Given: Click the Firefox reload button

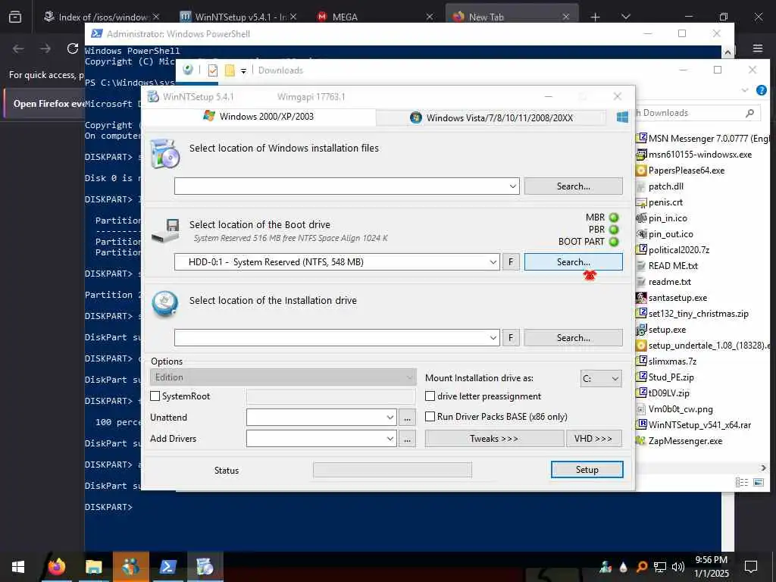Looking at the screenshot, I should point(73,48).
